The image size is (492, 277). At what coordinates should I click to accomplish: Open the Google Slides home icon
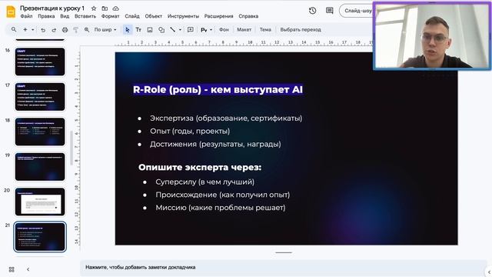(11, 12)
